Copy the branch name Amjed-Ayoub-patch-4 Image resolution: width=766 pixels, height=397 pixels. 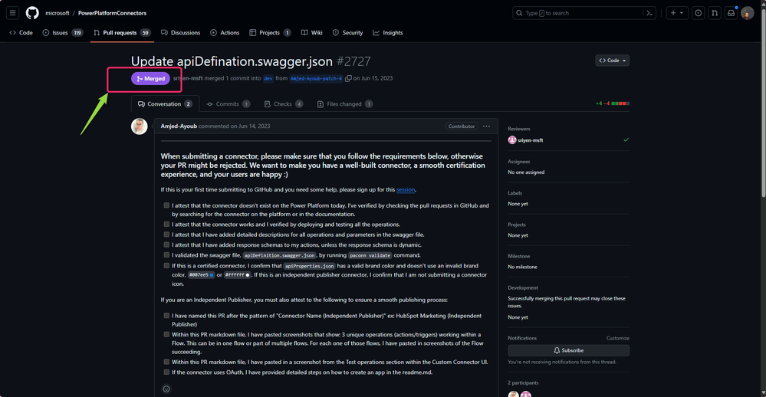click(348, 79)
